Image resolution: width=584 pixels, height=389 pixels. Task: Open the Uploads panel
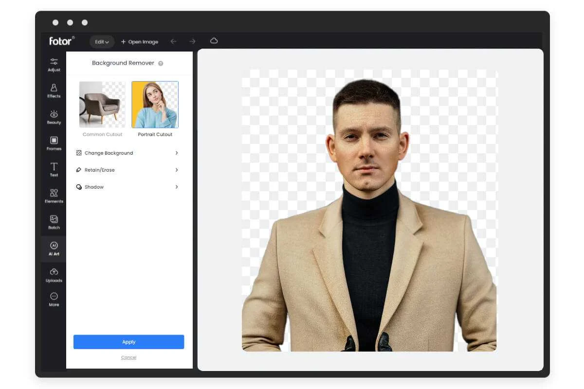point(54,275)
